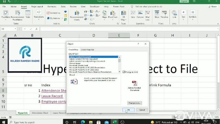This screenshot has height=124, width=220.
Task: Click the Tell me what you want field
Action: point(149,7)
